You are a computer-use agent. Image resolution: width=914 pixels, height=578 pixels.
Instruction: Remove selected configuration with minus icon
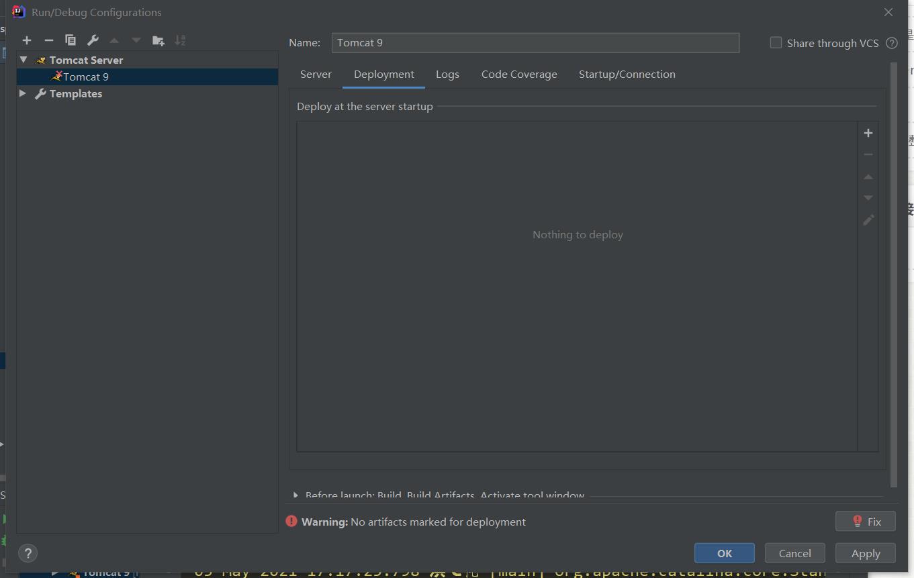[48, 40]
